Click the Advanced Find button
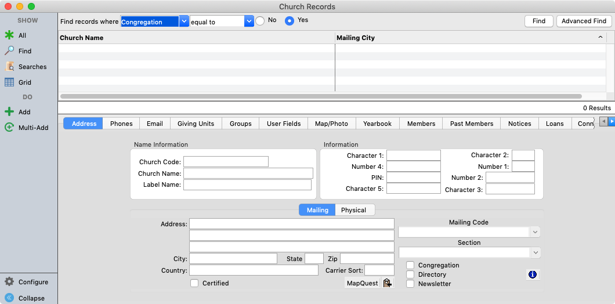The width and height of the screenshot is (615, 304). click(584, 21)
